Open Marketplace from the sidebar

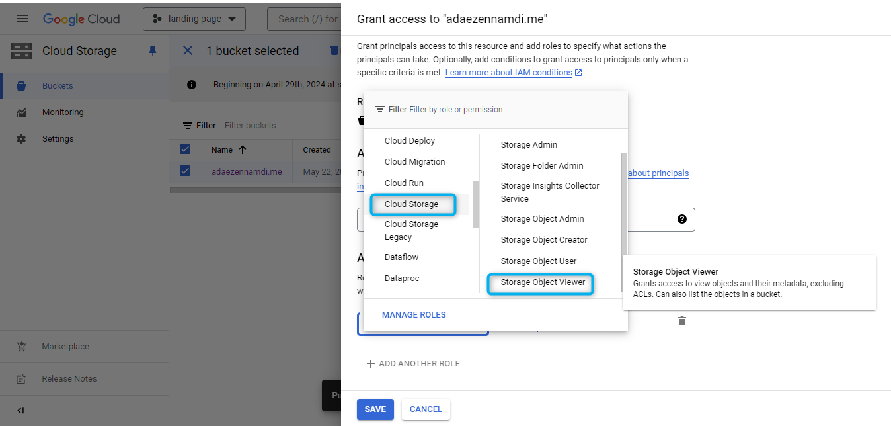[65, 347]
